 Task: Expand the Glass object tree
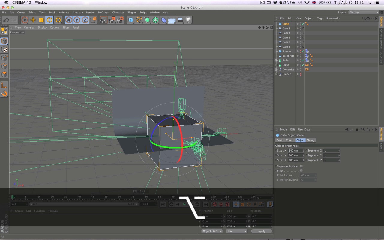276,65
